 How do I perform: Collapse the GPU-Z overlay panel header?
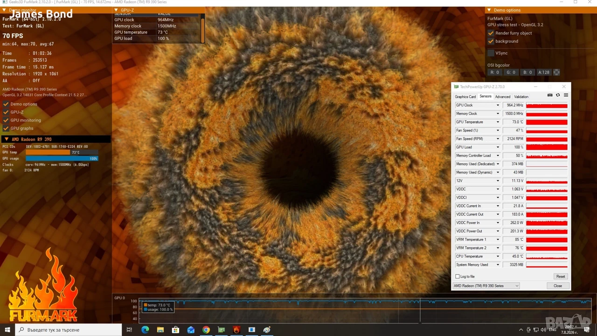coord(116,10)
